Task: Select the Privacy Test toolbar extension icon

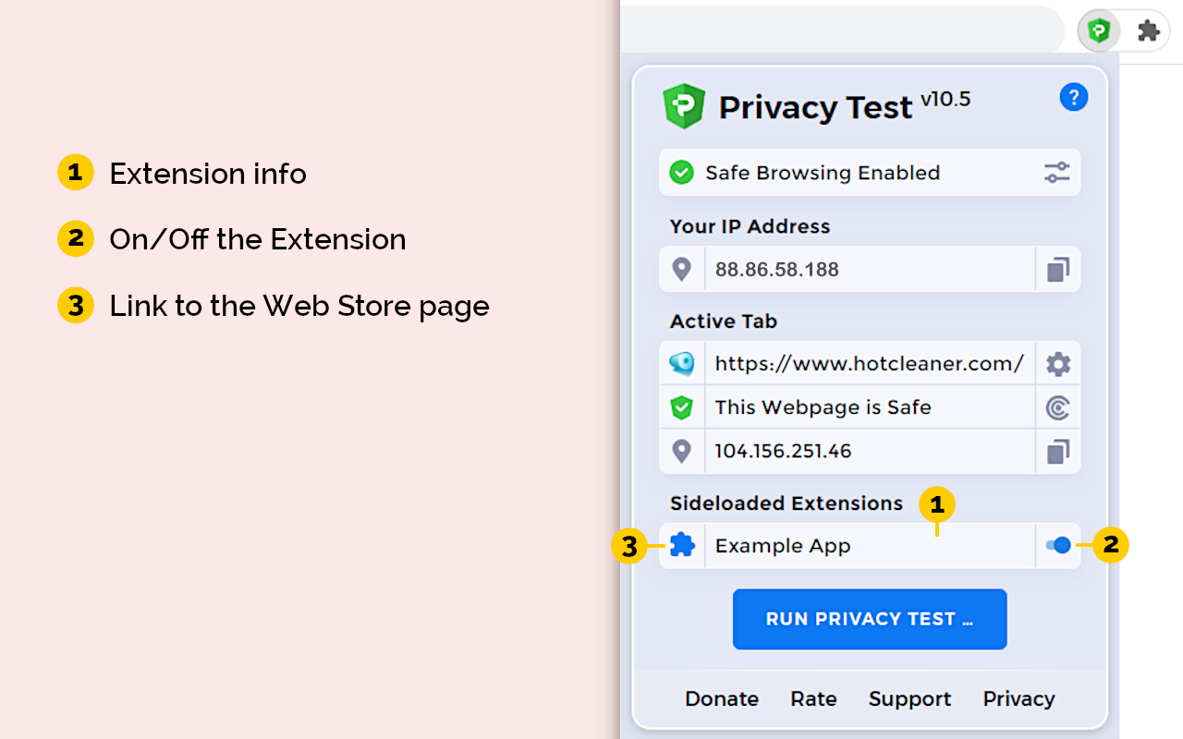Action: pos(1098,30)
